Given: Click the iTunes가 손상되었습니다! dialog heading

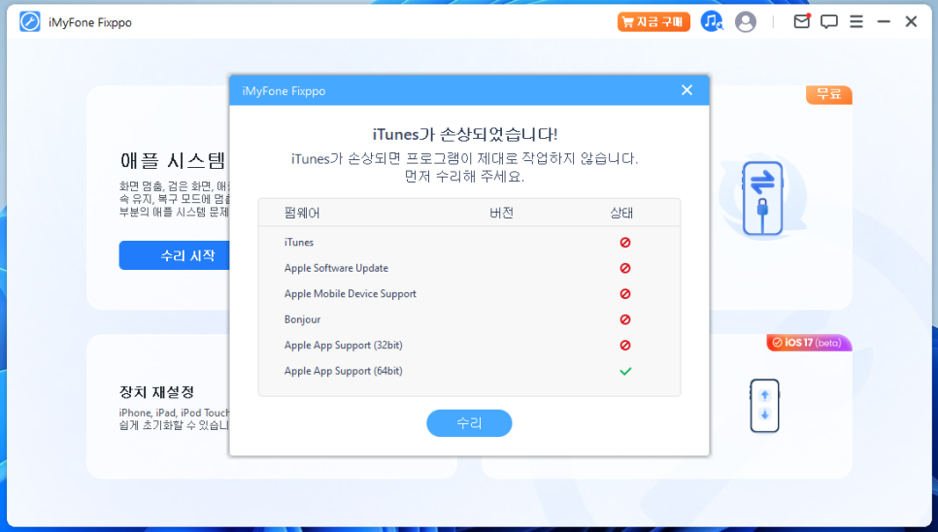Looking at the screenshot, I should coord(465,134).
